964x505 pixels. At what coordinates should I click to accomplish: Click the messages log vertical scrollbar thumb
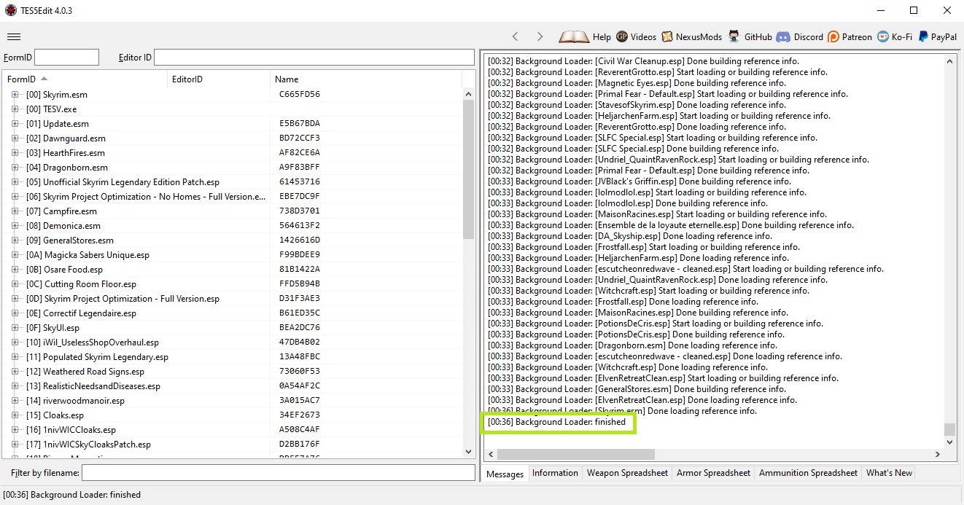tap(949, 429)
